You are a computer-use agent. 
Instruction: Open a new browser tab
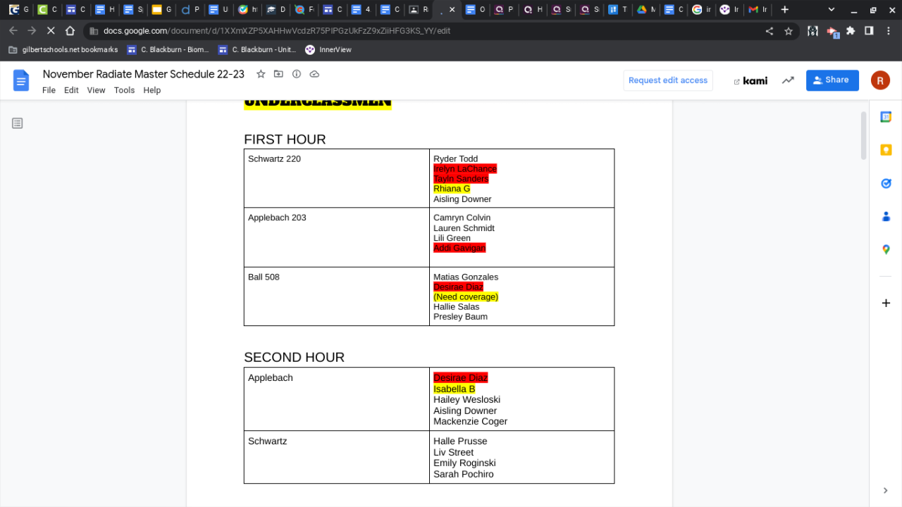784,10
